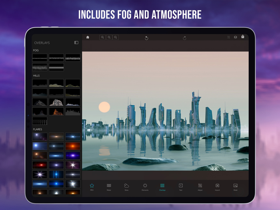
Task: Switch to the Water tab
Action: [109, 187]
